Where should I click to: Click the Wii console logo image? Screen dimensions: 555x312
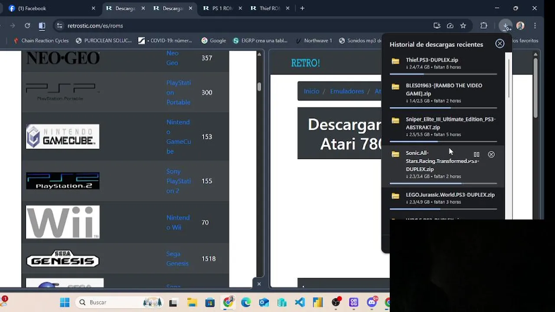[62, 222]
